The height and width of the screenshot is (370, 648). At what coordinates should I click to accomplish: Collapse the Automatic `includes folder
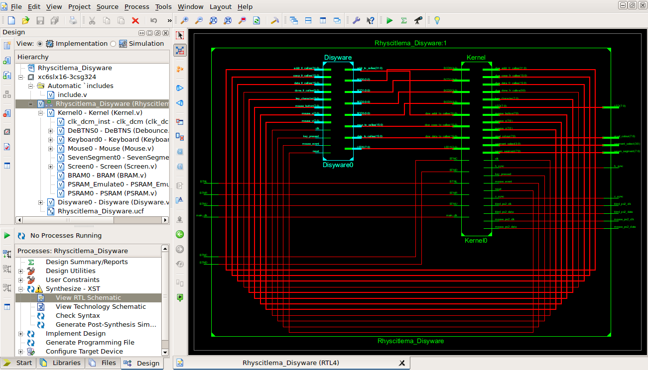coord(31,86)
